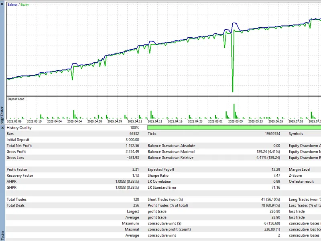Close the report panel with X icon
The height and width of the screenshot is (241, 321).
click(x=2, y=128)
